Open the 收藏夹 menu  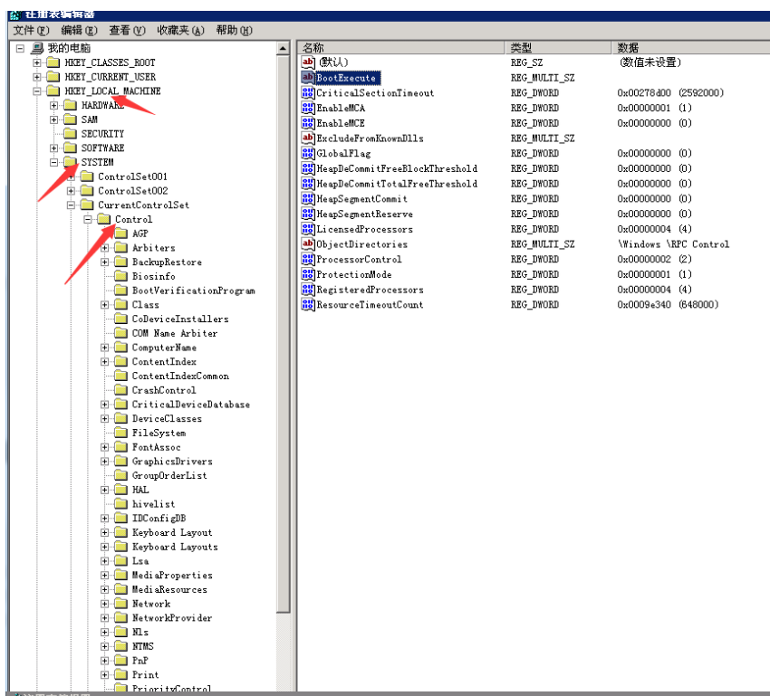tap(180, 31)
